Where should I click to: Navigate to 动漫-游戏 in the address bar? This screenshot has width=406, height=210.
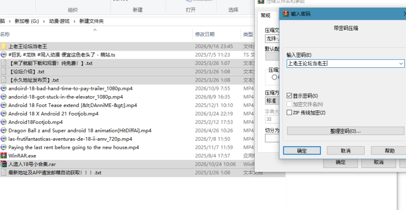tap(59, 21)
